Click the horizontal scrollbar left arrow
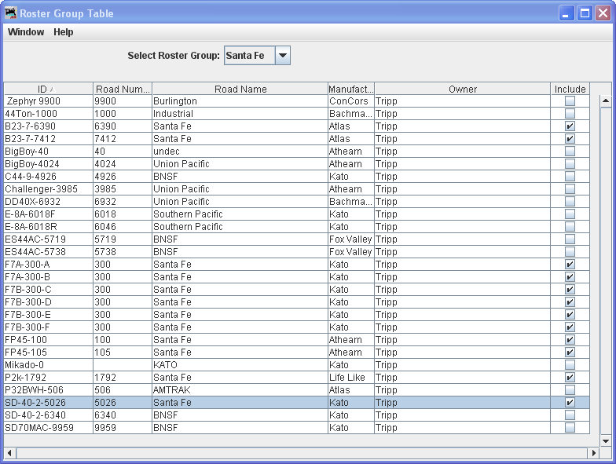 click(x=10, y=453)
